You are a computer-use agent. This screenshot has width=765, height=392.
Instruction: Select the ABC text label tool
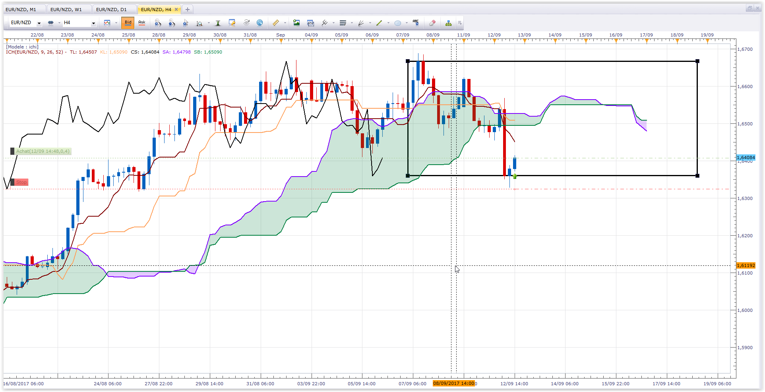pyautogui.click(x=416, y=23)
